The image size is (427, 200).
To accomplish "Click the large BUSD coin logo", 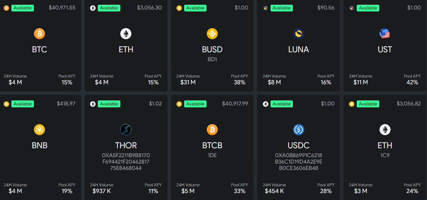I will coord(212,34).
